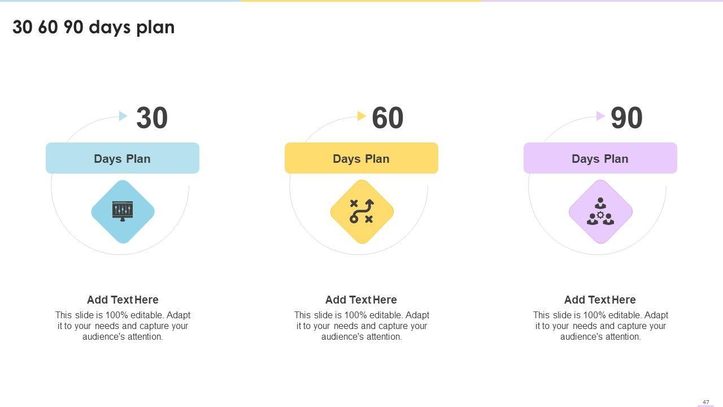723x407 pixels.
Task: Select the purple Days Plan label
Action: click(x=600, y=158)
